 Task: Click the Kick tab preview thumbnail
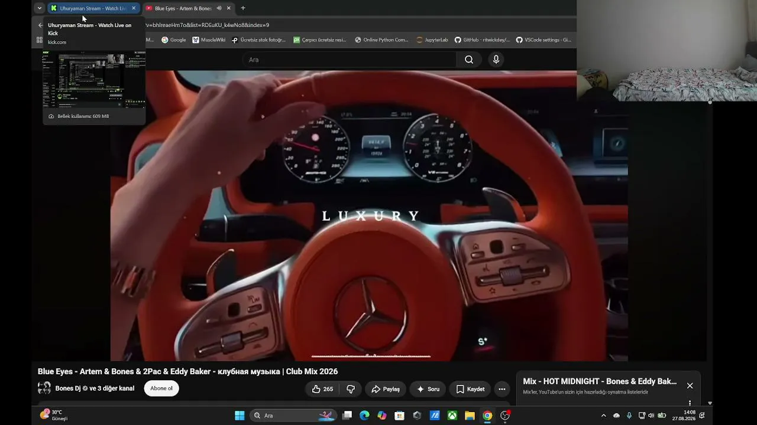[x=94, y=80]
